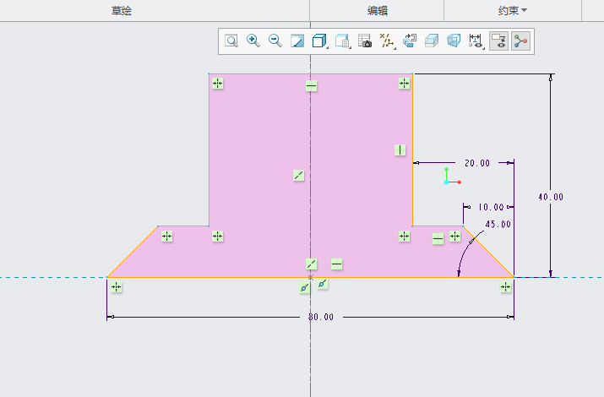This screenshot has width=604, height=397.
Task: Click the Zoom In icon
Action: coord(253,41)
